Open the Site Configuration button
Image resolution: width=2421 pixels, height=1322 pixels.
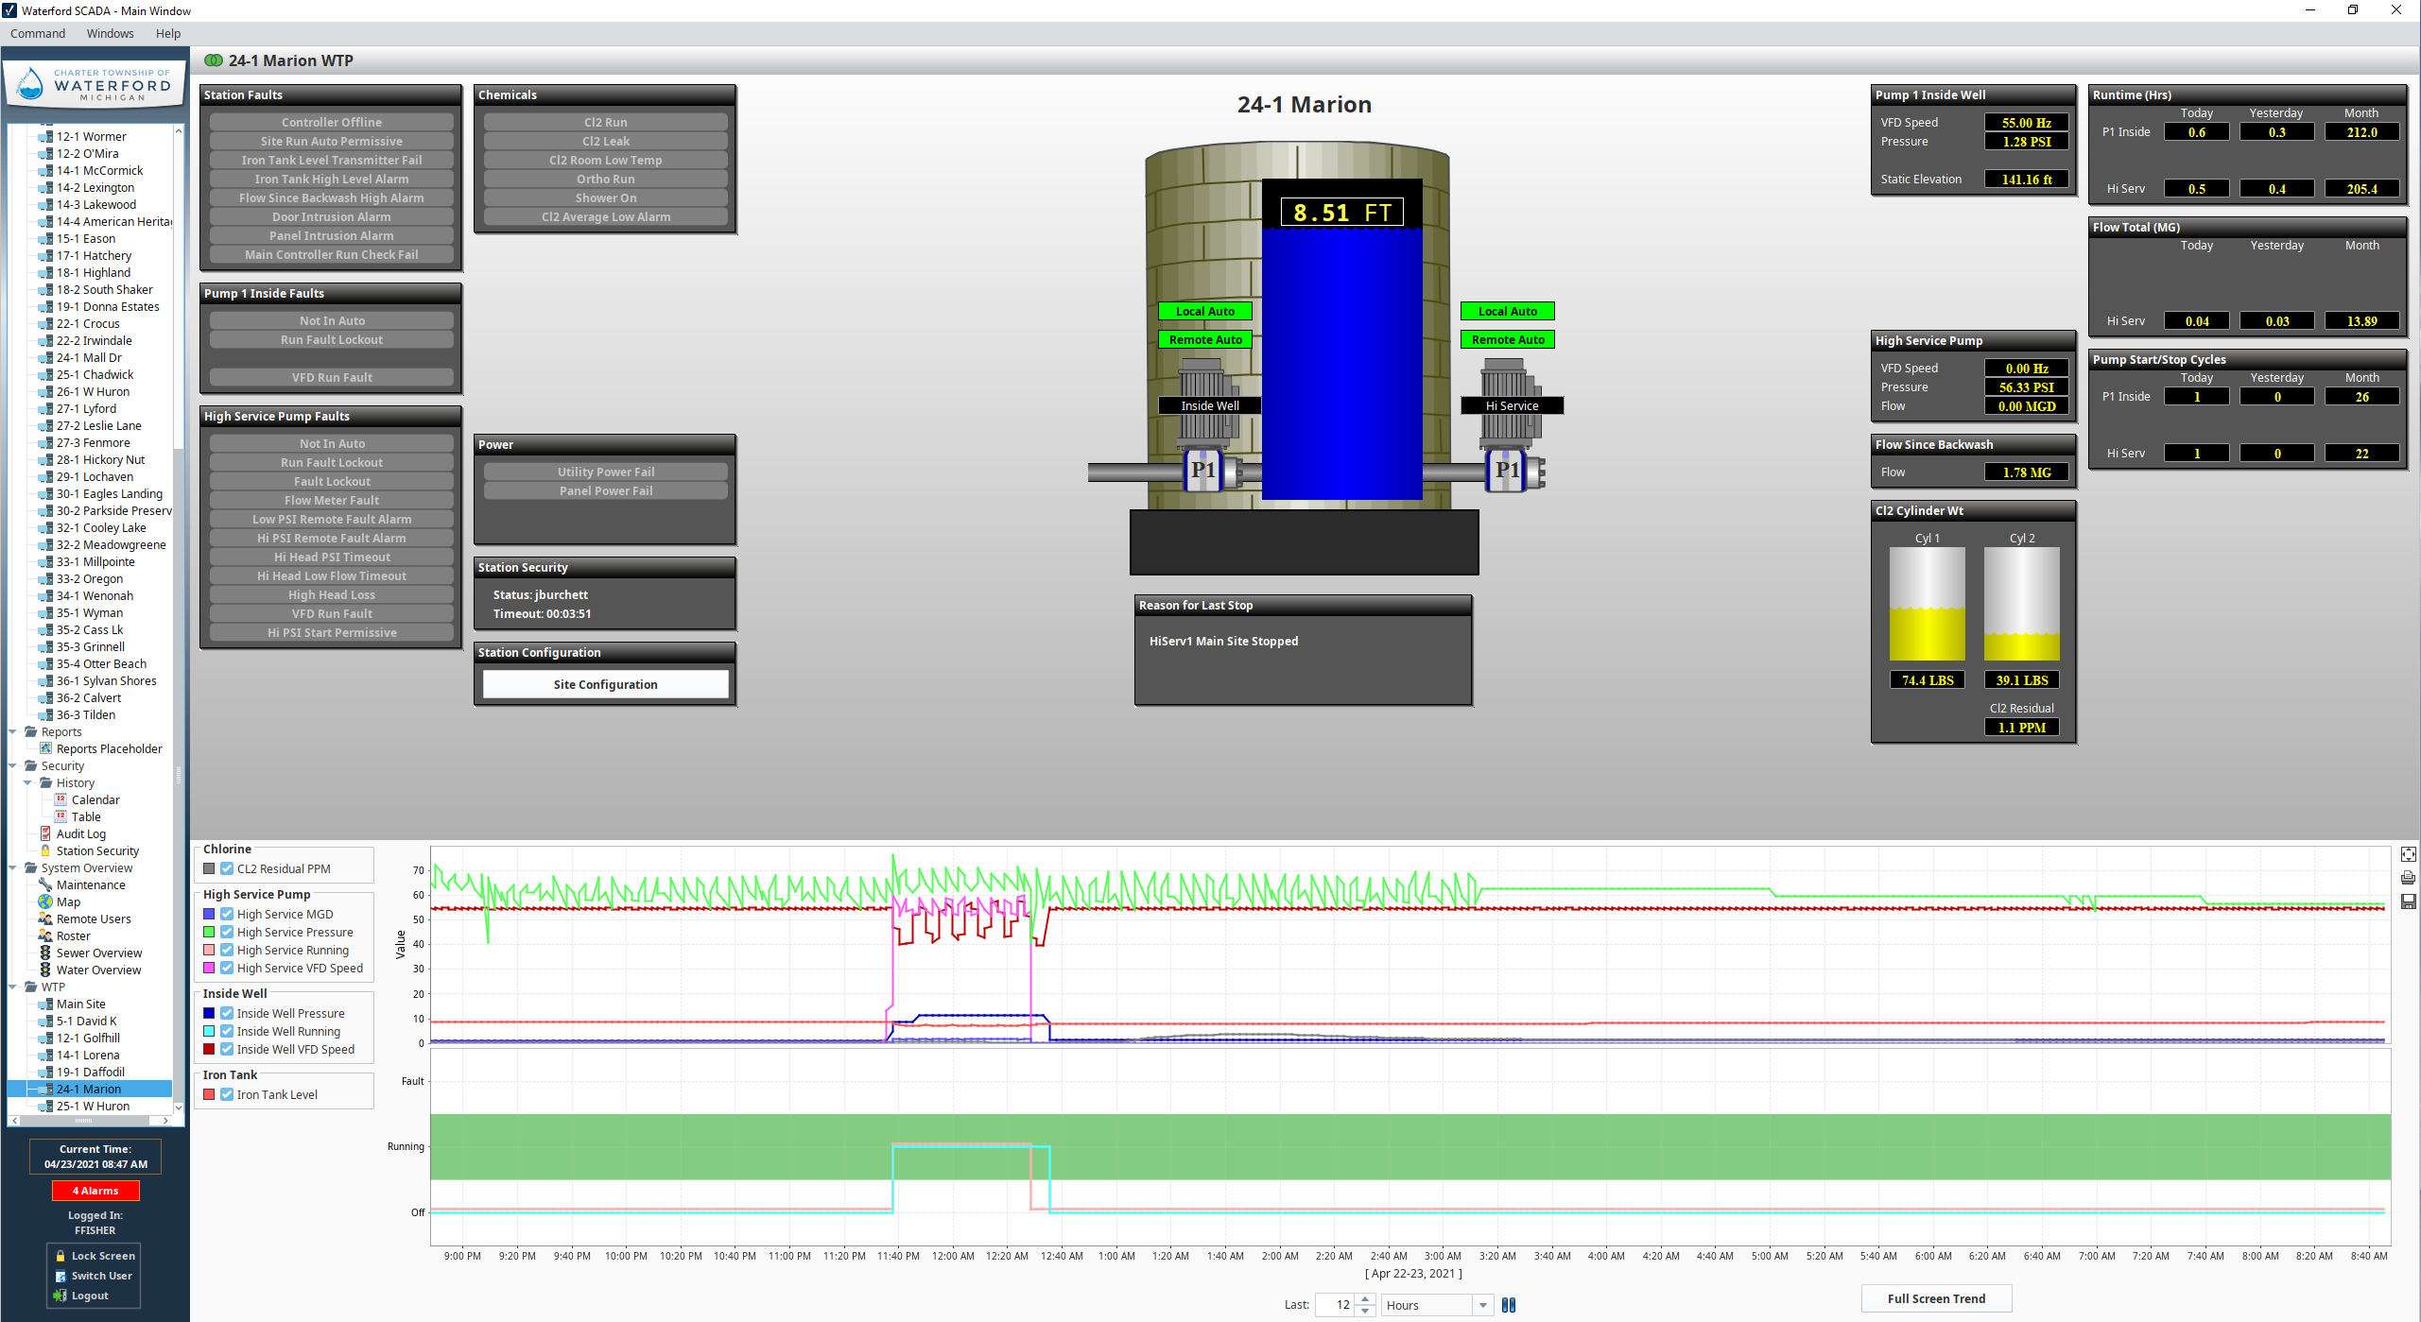605,684
